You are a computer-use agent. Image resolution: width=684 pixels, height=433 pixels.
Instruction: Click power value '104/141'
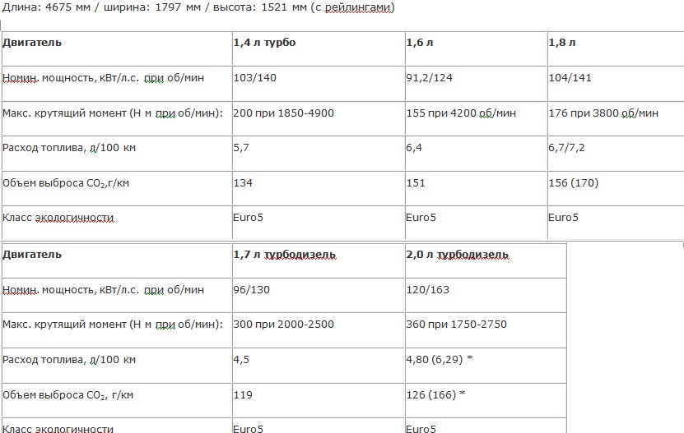570,78
